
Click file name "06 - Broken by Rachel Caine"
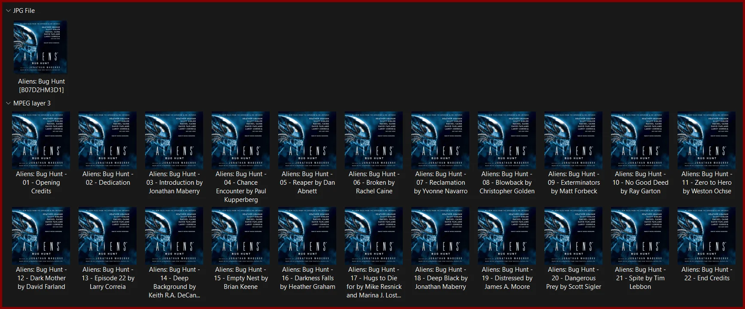pyautogui.click(x=374, y=183)
